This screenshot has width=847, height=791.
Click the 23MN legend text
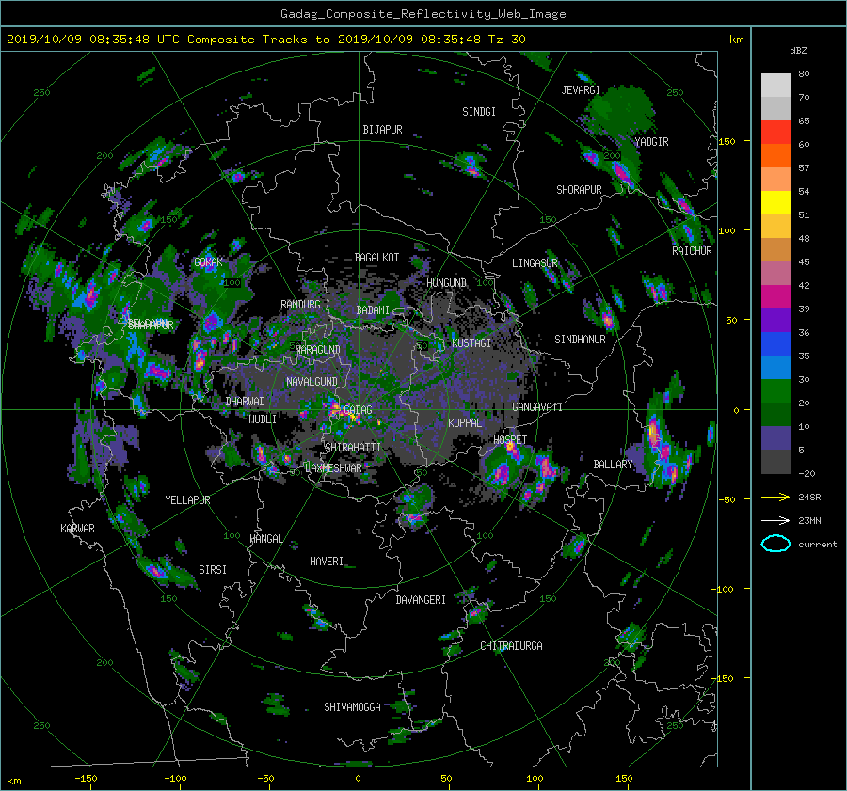click(x=809, y=521)
